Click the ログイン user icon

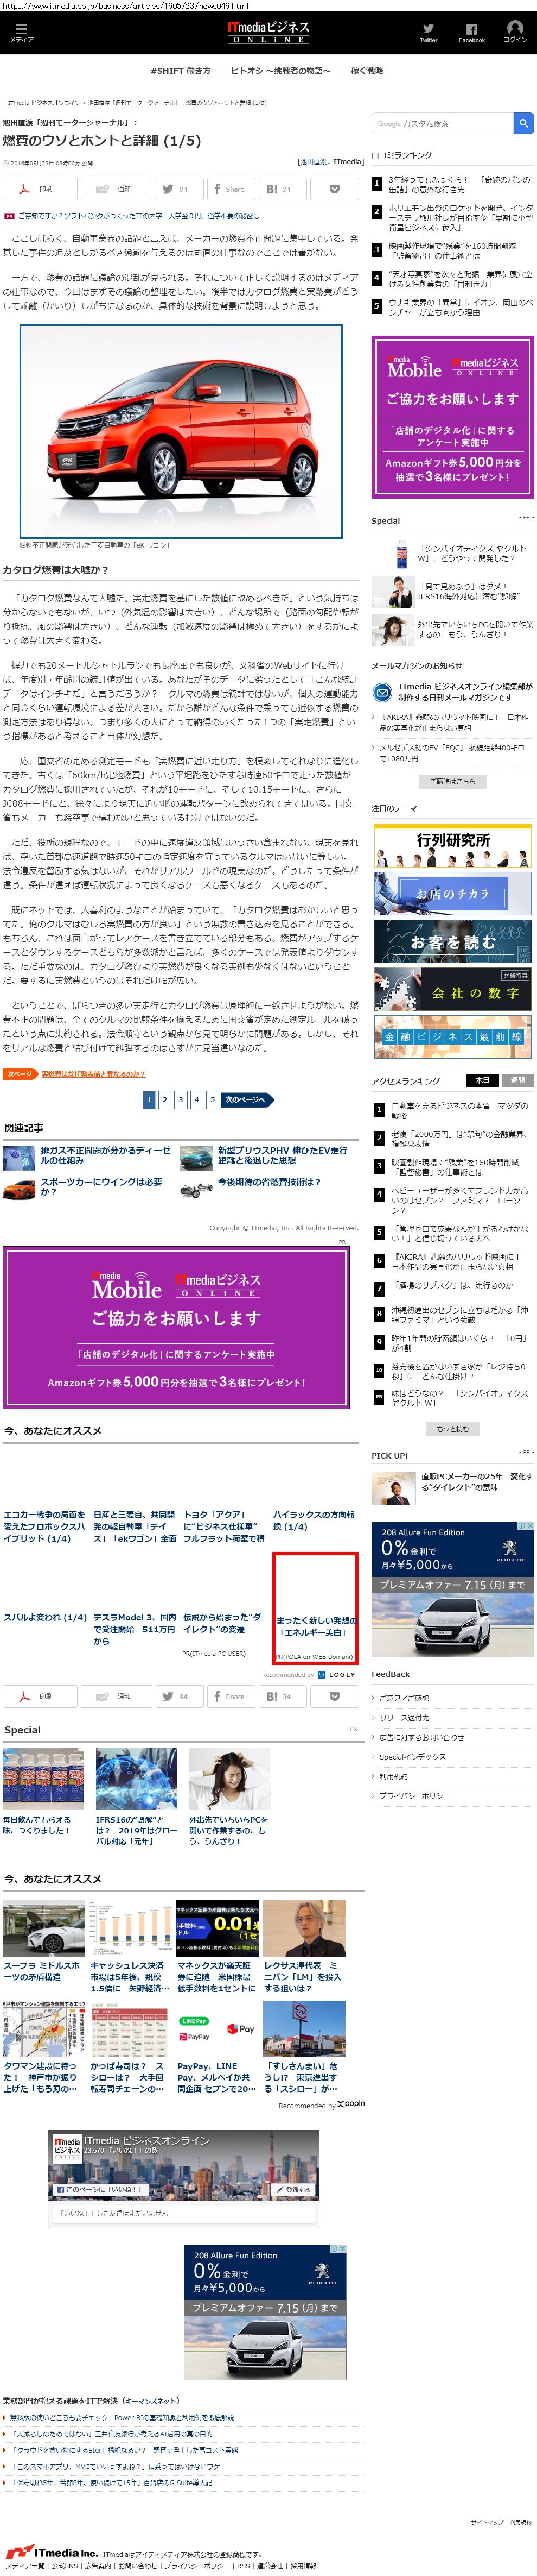point(515,31)
